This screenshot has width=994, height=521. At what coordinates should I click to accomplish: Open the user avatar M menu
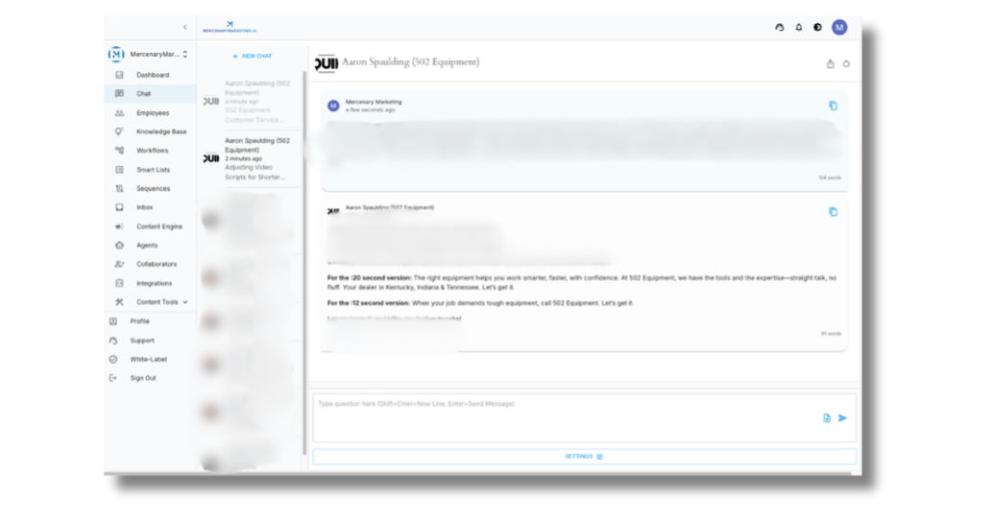pyautogui.click(x=839, y=27)
